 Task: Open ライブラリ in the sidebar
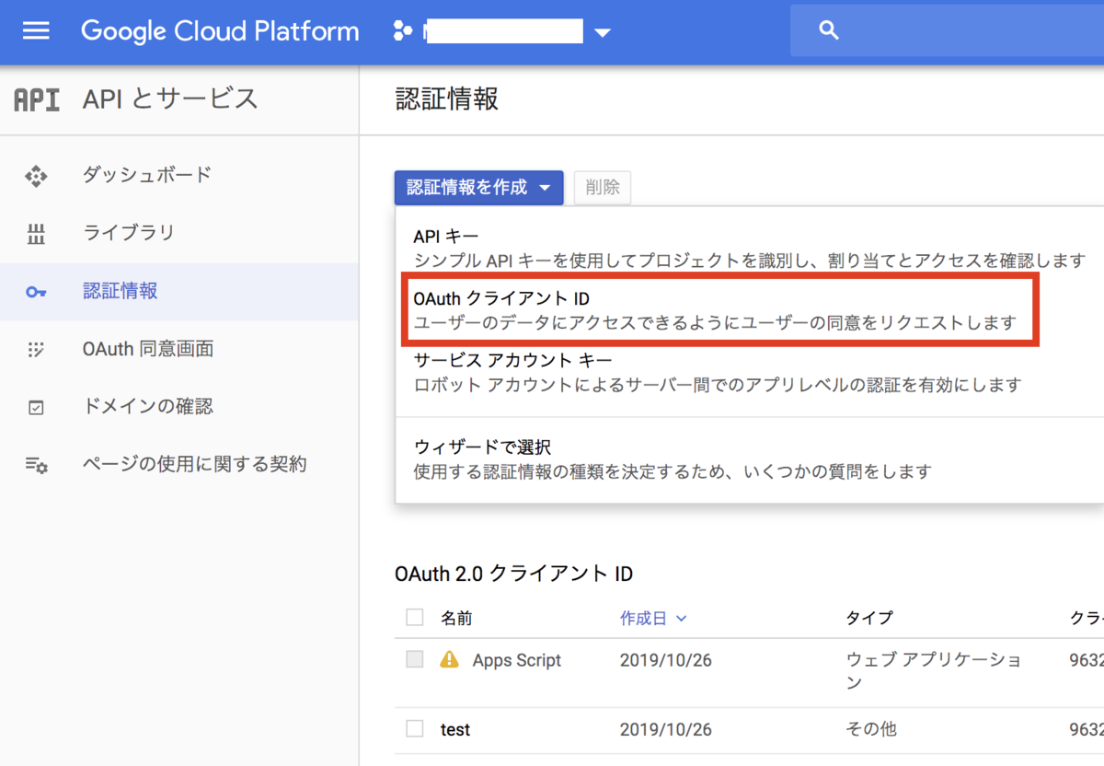[x=129, y=233]
